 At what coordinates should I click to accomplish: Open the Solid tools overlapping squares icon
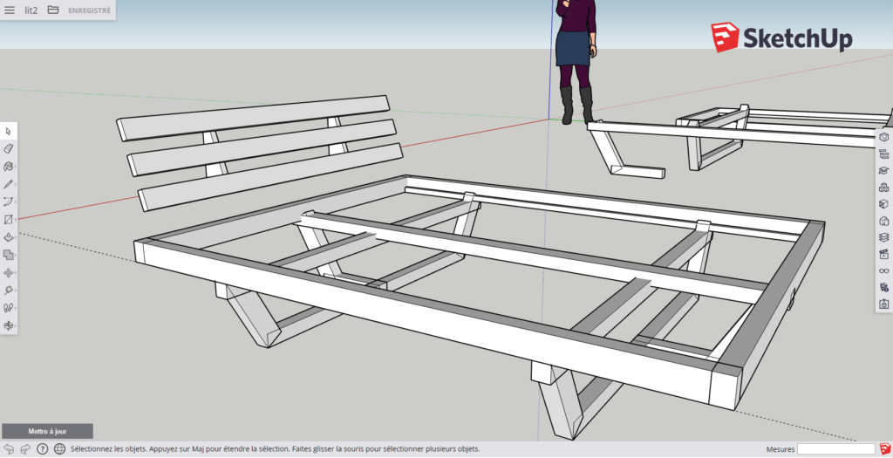coord(9,256)
